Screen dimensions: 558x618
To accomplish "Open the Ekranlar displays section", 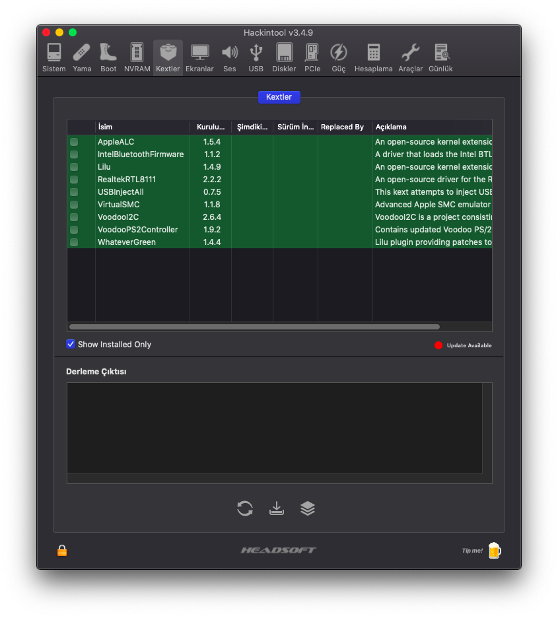I will pos(200,57).
